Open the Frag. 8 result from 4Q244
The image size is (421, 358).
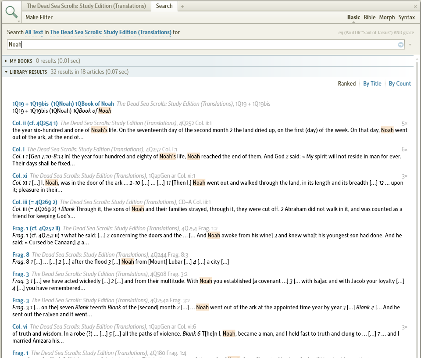coord(21,254)
